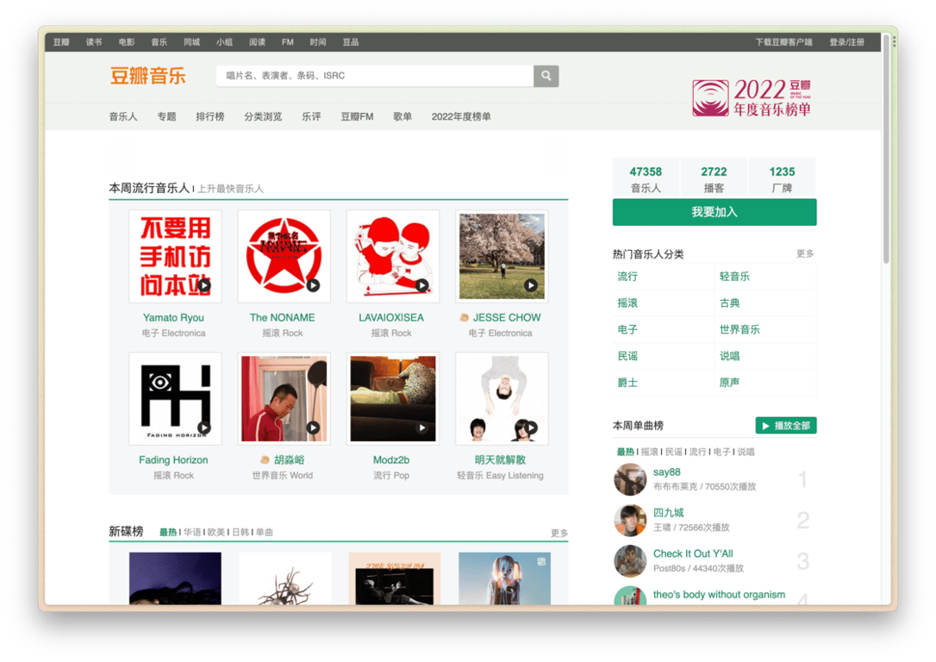Play LAVAIOXISEA artist track
Viewport: 936px width, 662px height.
[422, 285]
